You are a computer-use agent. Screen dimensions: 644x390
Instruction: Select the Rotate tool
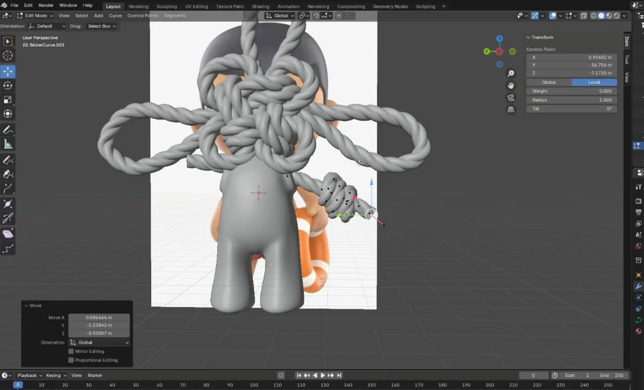click(8, 85)
